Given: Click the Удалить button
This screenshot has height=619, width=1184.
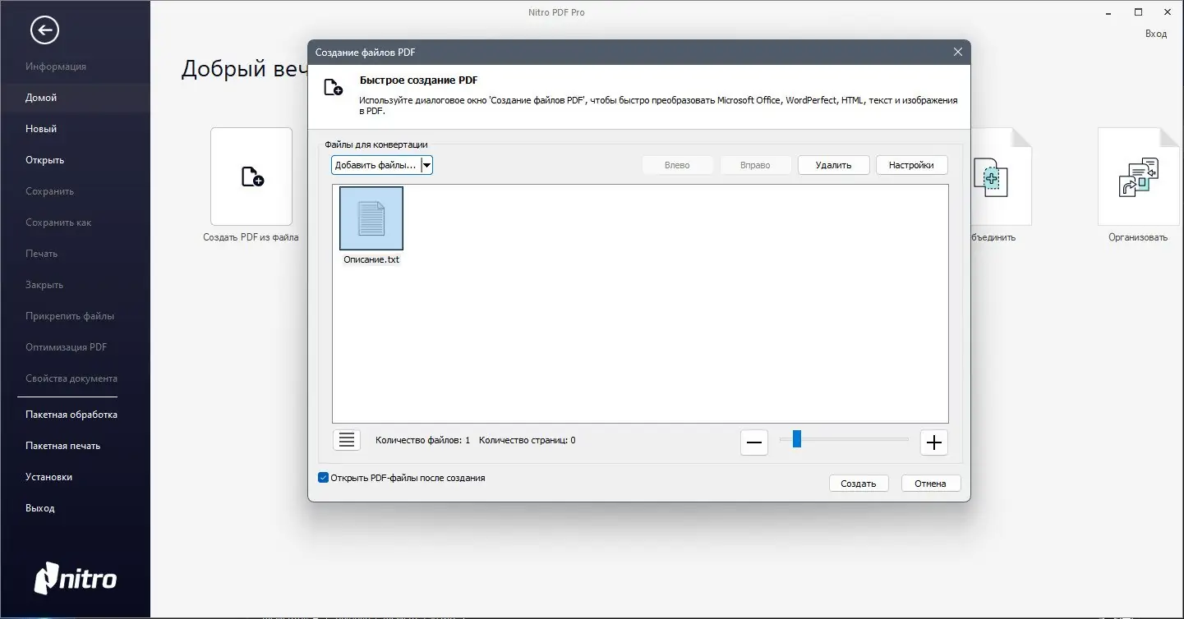Looking at the screenshot, I should pyautogui.click(x=833, y=165).
